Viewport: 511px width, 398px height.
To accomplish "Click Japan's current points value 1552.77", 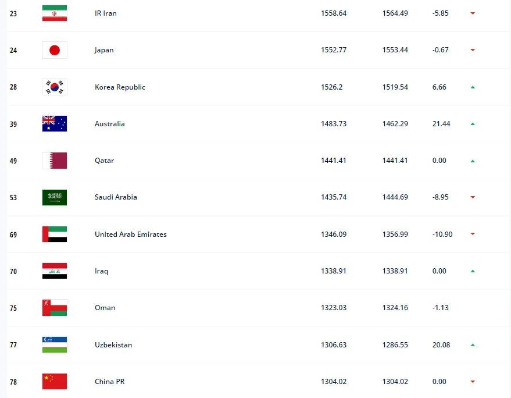I will click(334, 50).
